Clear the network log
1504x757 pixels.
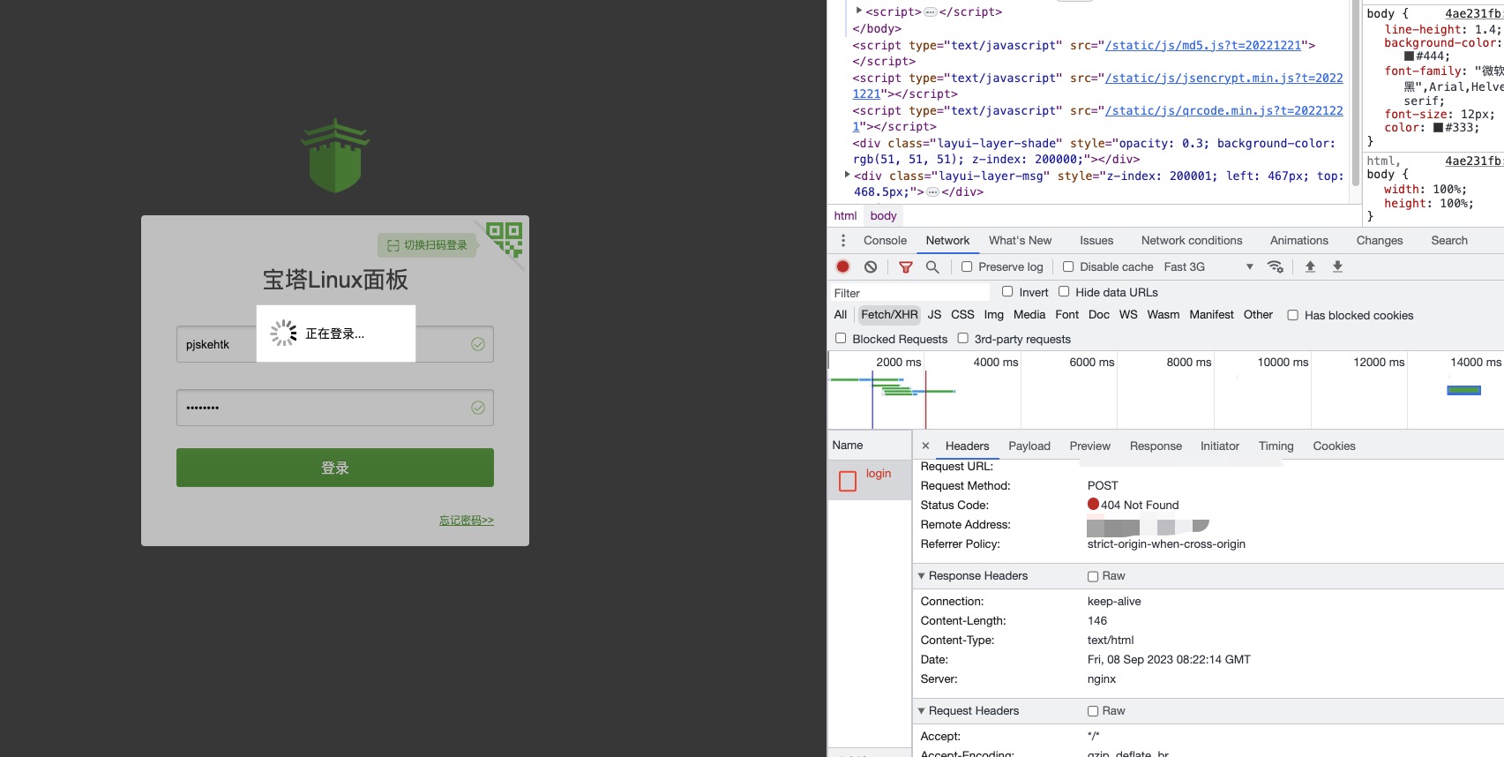[x=871, y=266]
